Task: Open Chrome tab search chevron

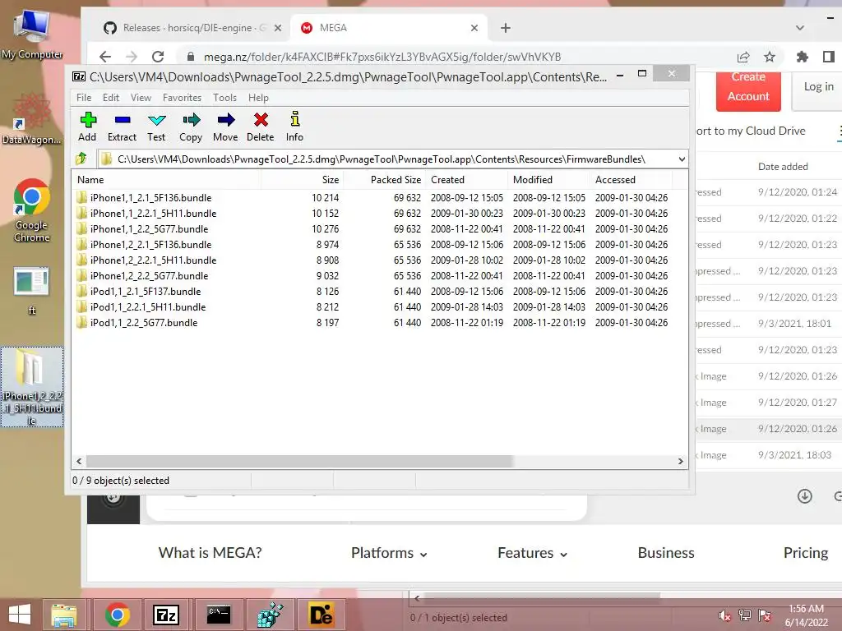Action: (x=799, y=28)
